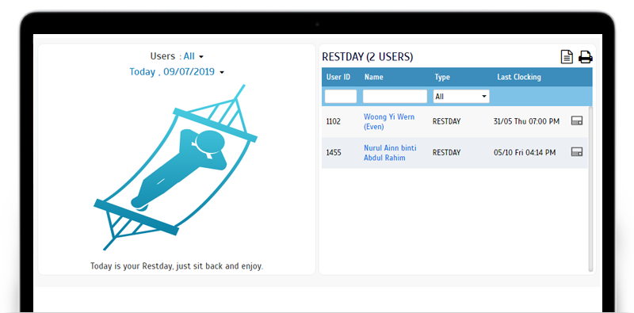
Task: Click the printer icon
Action: click(585, 57)
